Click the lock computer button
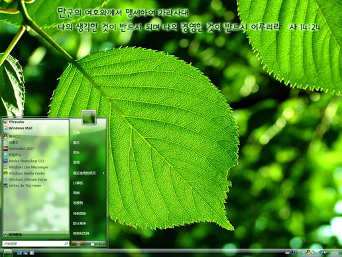Viewport: 342px width, 257px height. click(92, 244)
